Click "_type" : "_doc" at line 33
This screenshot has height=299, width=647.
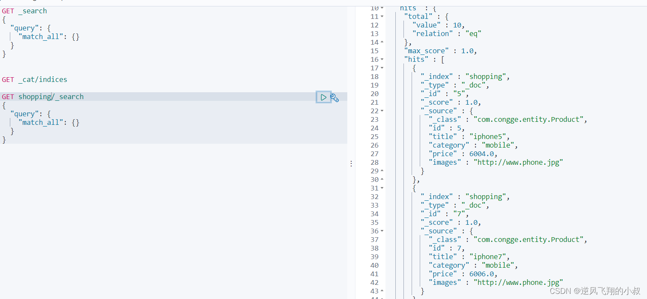[x=455, y=205]
